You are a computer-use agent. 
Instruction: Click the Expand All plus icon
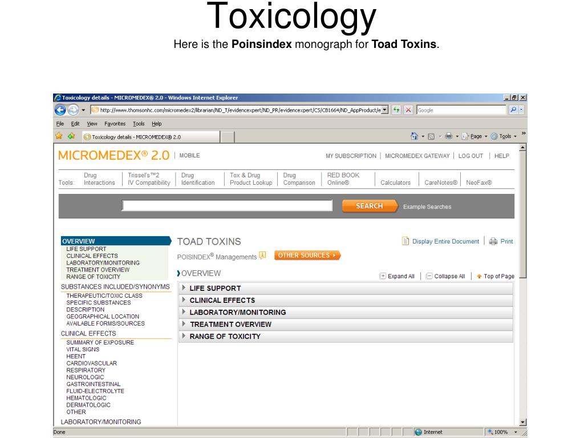383,276
